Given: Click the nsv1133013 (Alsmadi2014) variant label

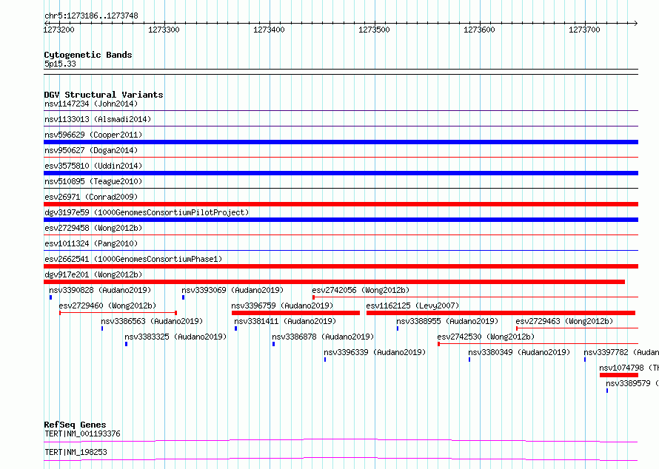Looking at the screenshot, I should pos(98,119).
